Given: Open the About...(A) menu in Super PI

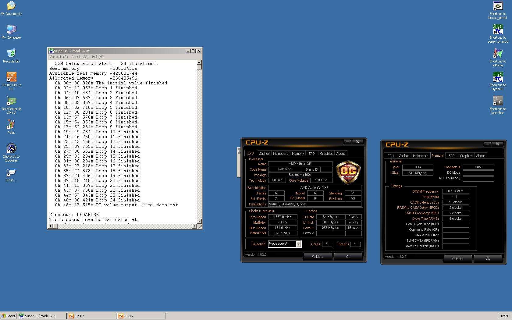Looking at the screenshot, I should click(80, 57).
